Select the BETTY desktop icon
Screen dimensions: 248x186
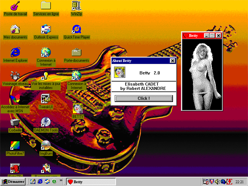click(78, 108)
